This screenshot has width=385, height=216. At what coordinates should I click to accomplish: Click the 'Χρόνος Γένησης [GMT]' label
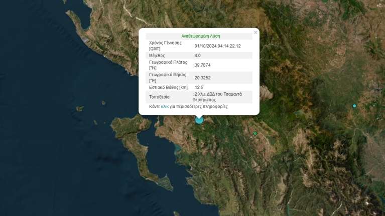[x=165, y=46]
